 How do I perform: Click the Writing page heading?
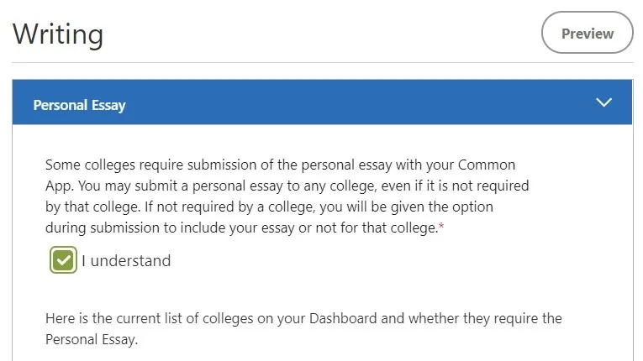pos(58,34)
